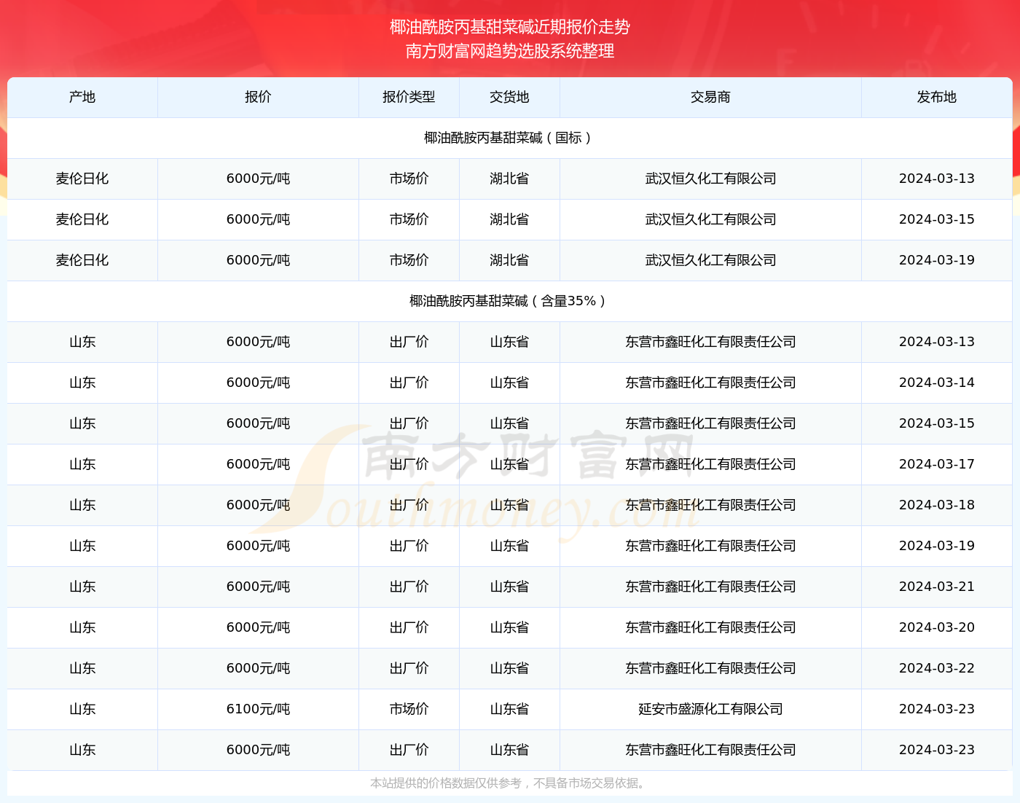Click 东营市鑫旺化工有限责任公司 in the 2024-03-14 row
This screenshot has width=1020, height=803.
[710, 383]
